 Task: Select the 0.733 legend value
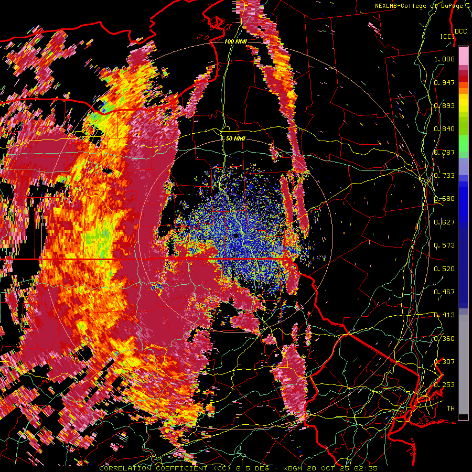444,176
